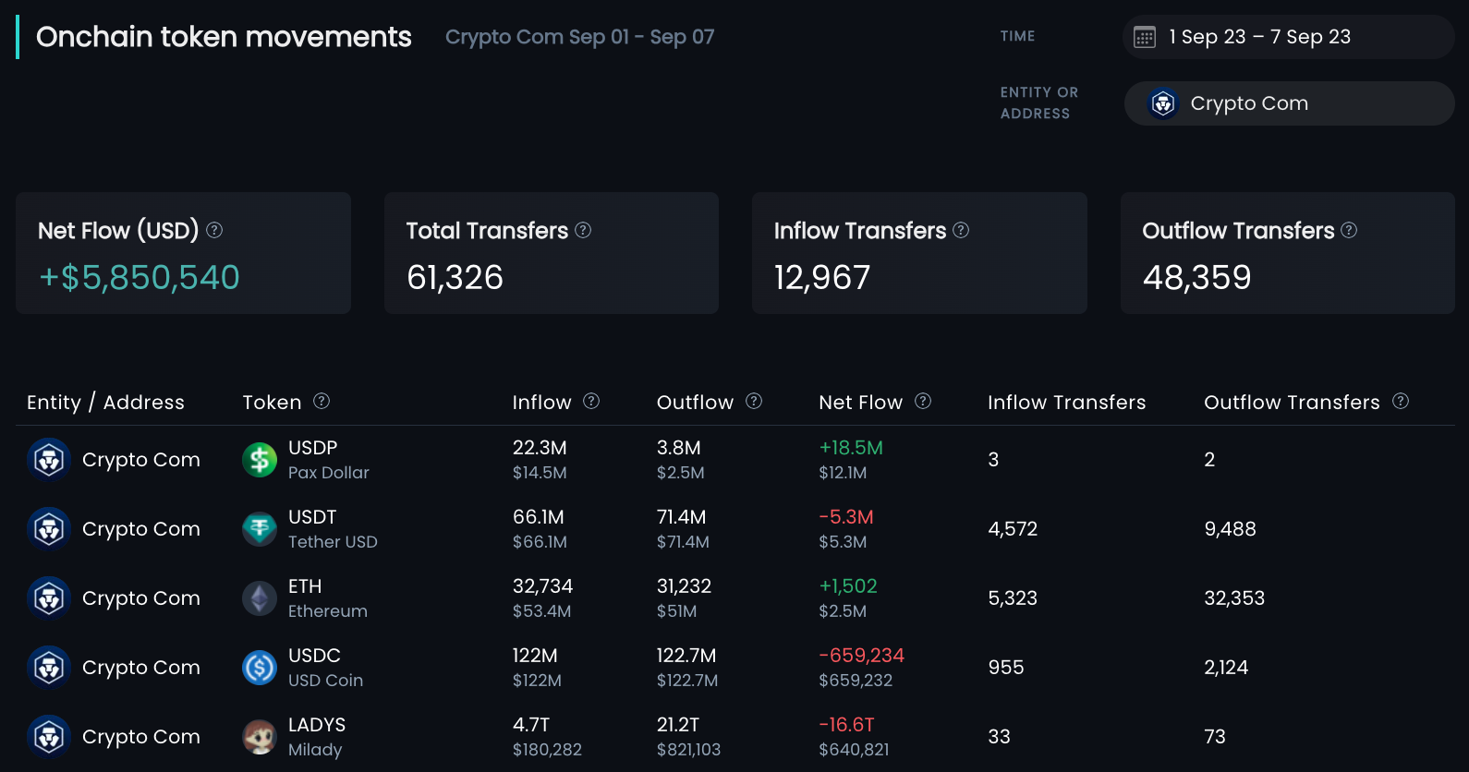This screenshot has height=772, width=1469.
Task: Sort by Net Flow column header
Action: tap(860, 403)
